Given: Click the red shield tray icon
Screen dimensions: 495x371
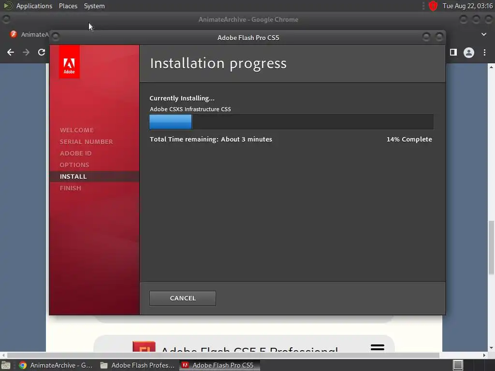Looking at the screenshot, I should 433,6.
